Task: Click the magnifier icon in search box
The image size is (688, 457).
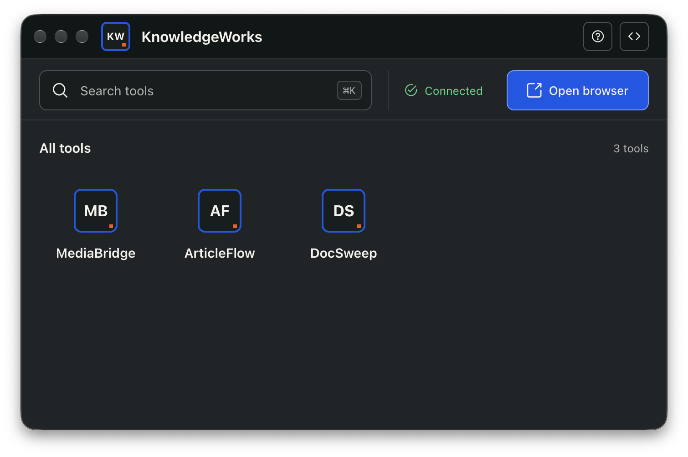Action: [x=60, y=90]
